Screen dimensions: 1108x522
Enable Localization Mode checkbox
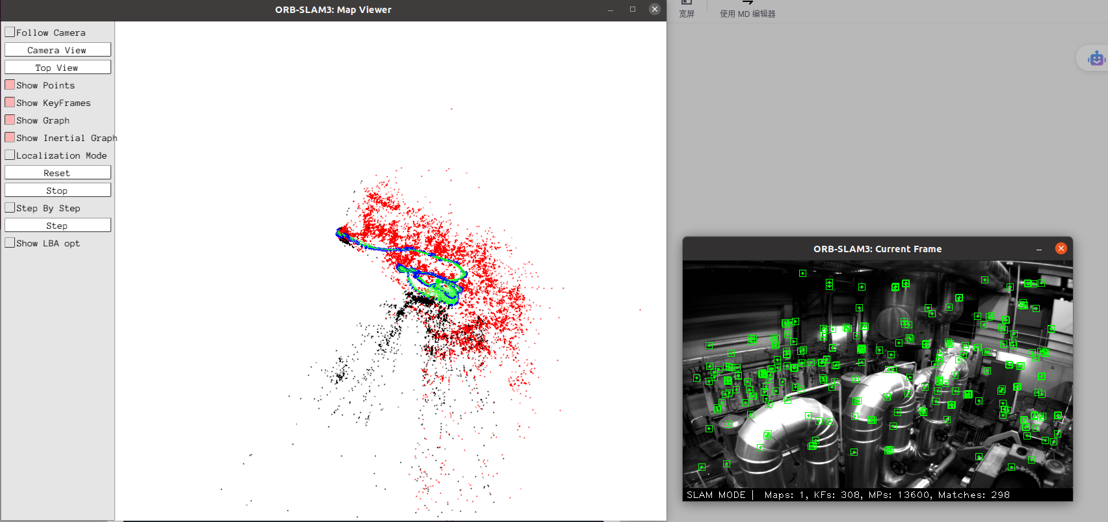[10, 155]
